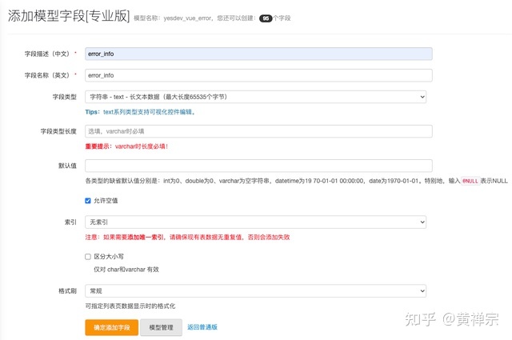Image resolution: width=512 pixels, height=340 pixels.
Task: Click the 仅对 char和varchar 有效 note
Action: pos(126,270)
